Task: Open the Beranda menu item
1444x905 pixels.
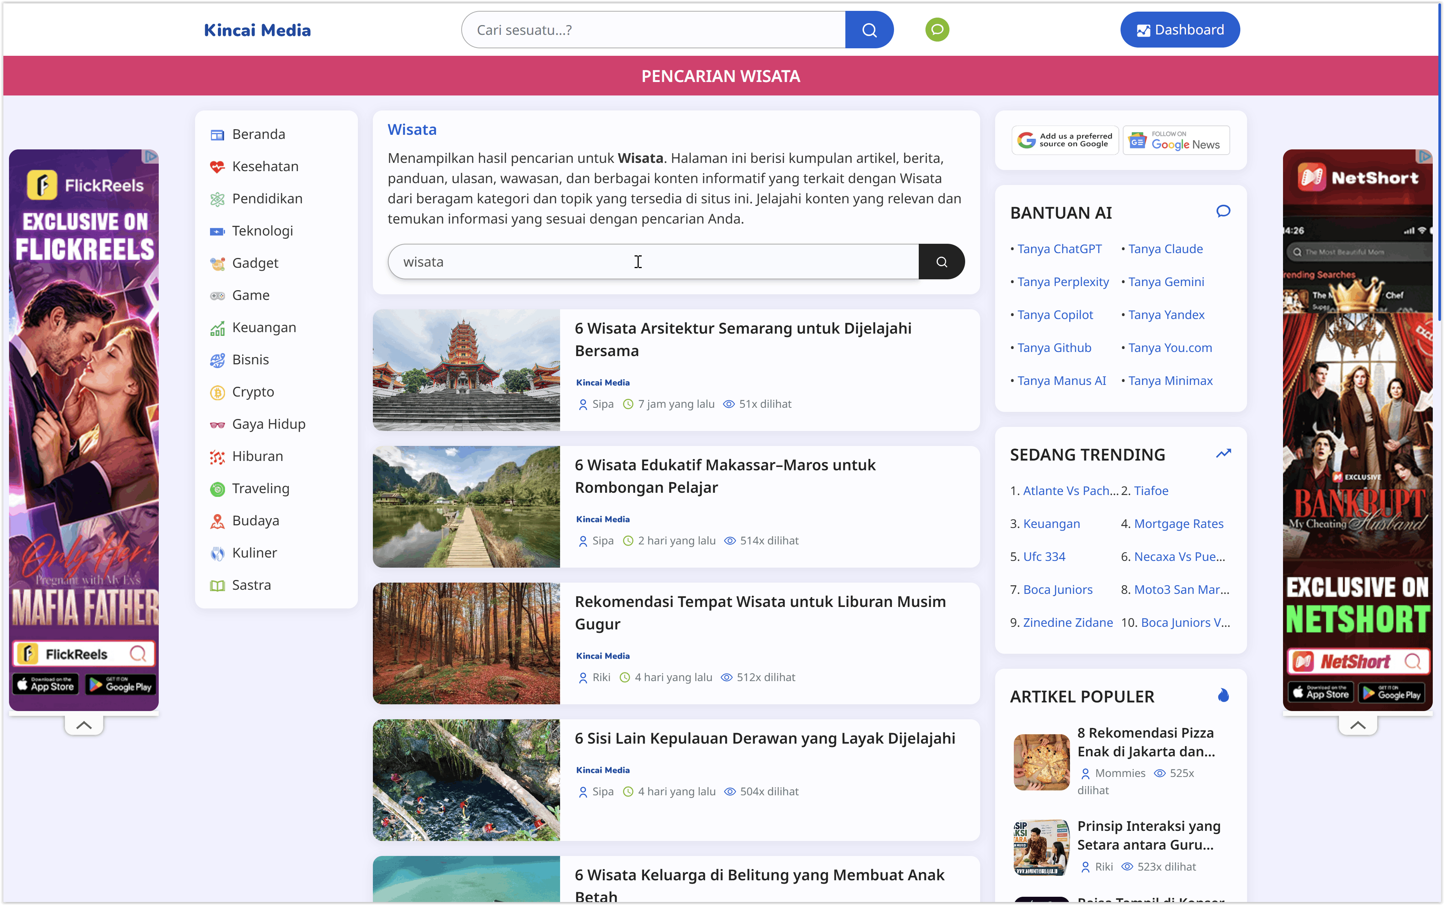Action: tap(259, 135)
